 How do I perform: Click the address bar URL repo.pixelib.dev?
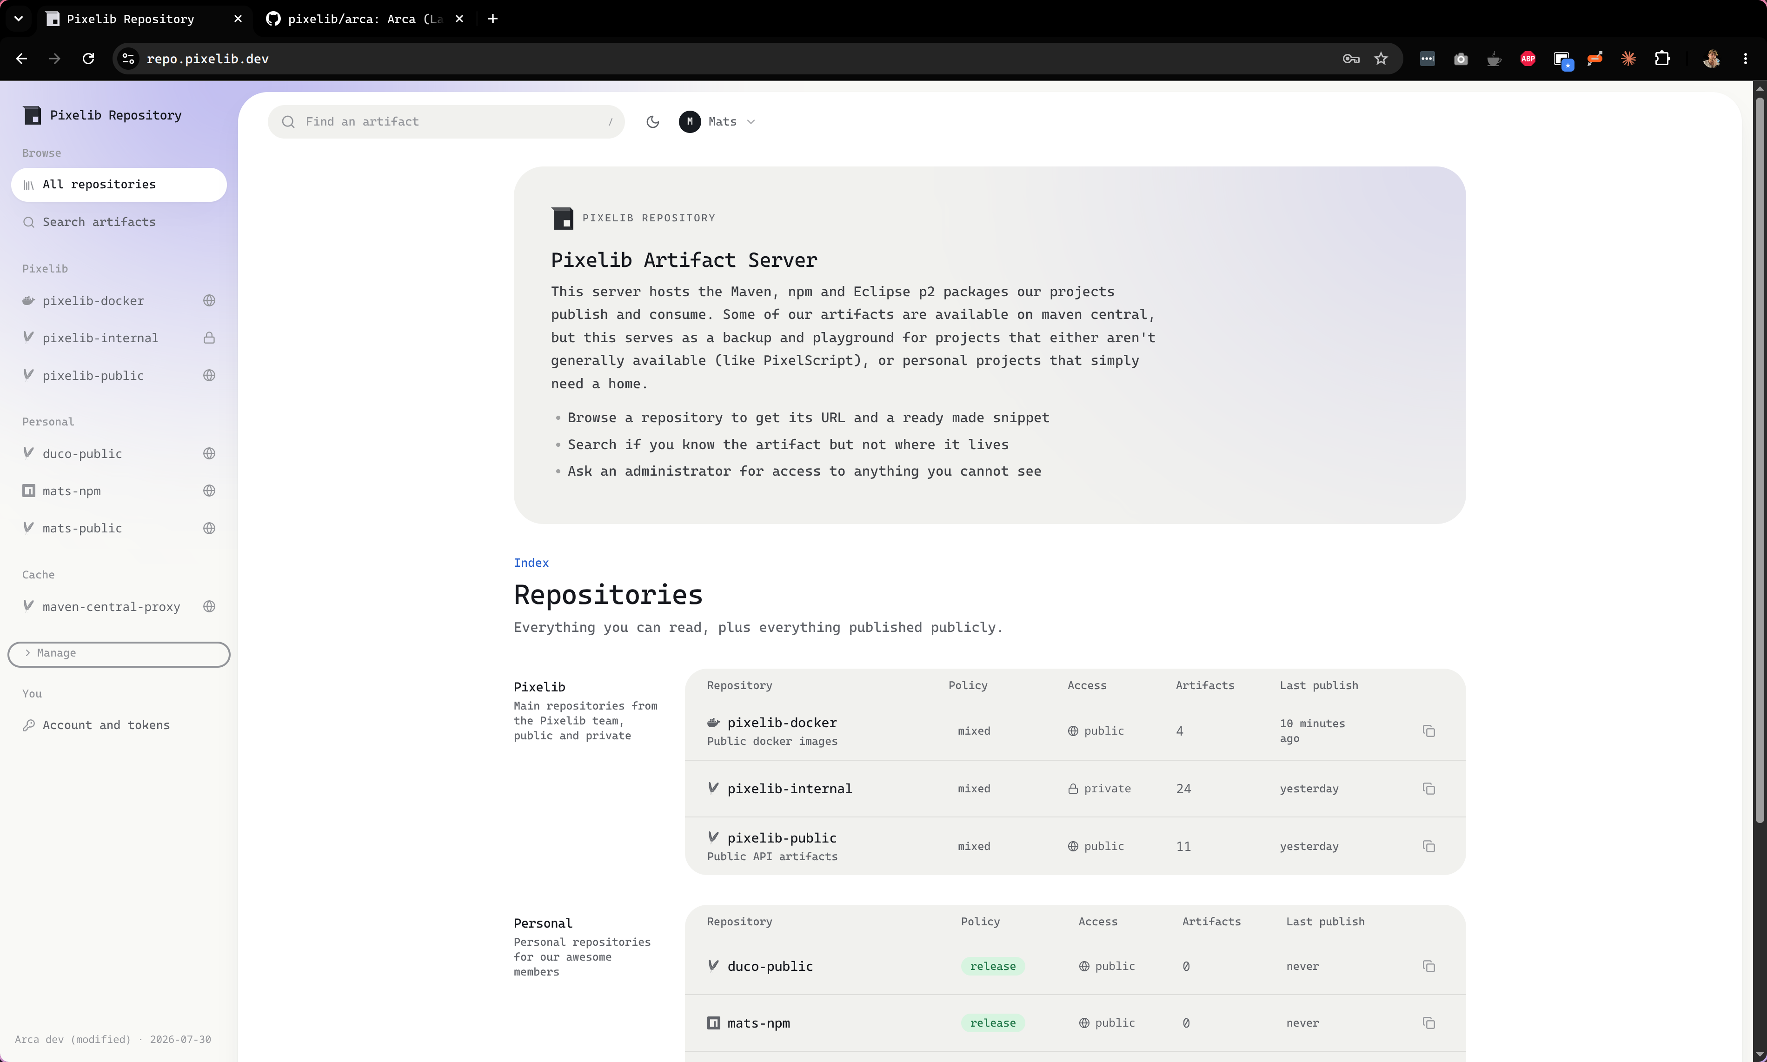(207, 60)
